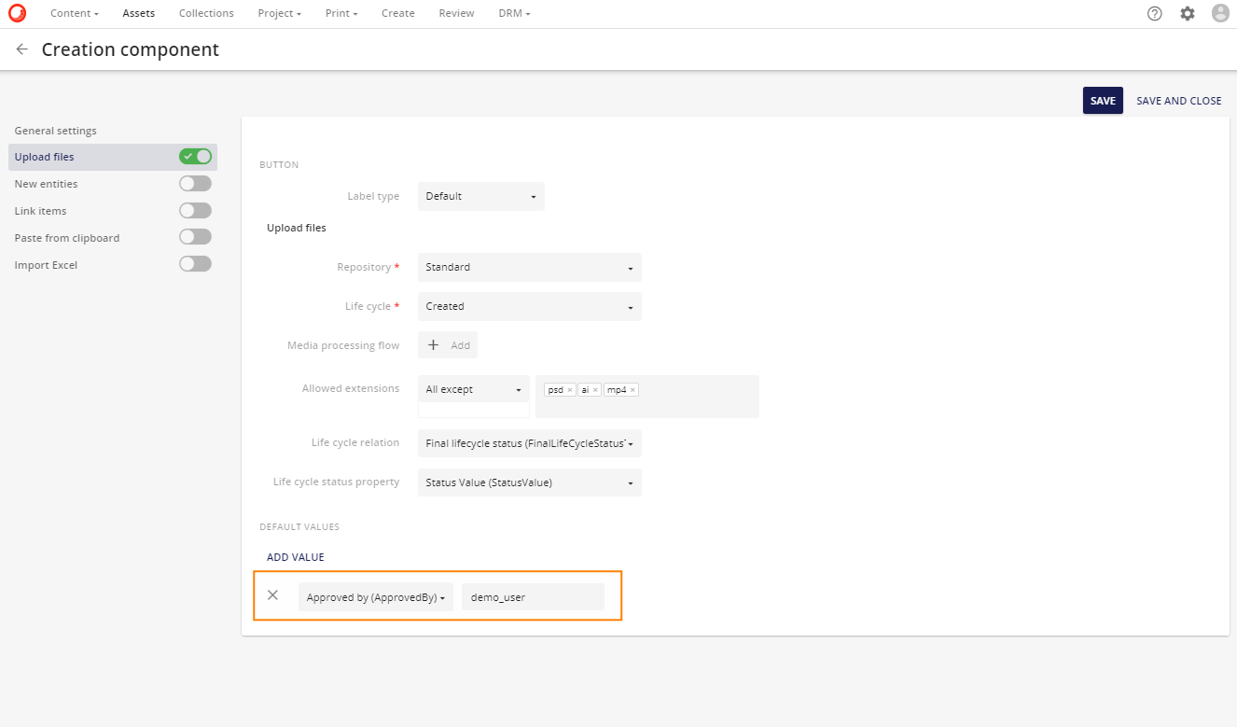Open the settings gear icon

(x=1187, y=13)
